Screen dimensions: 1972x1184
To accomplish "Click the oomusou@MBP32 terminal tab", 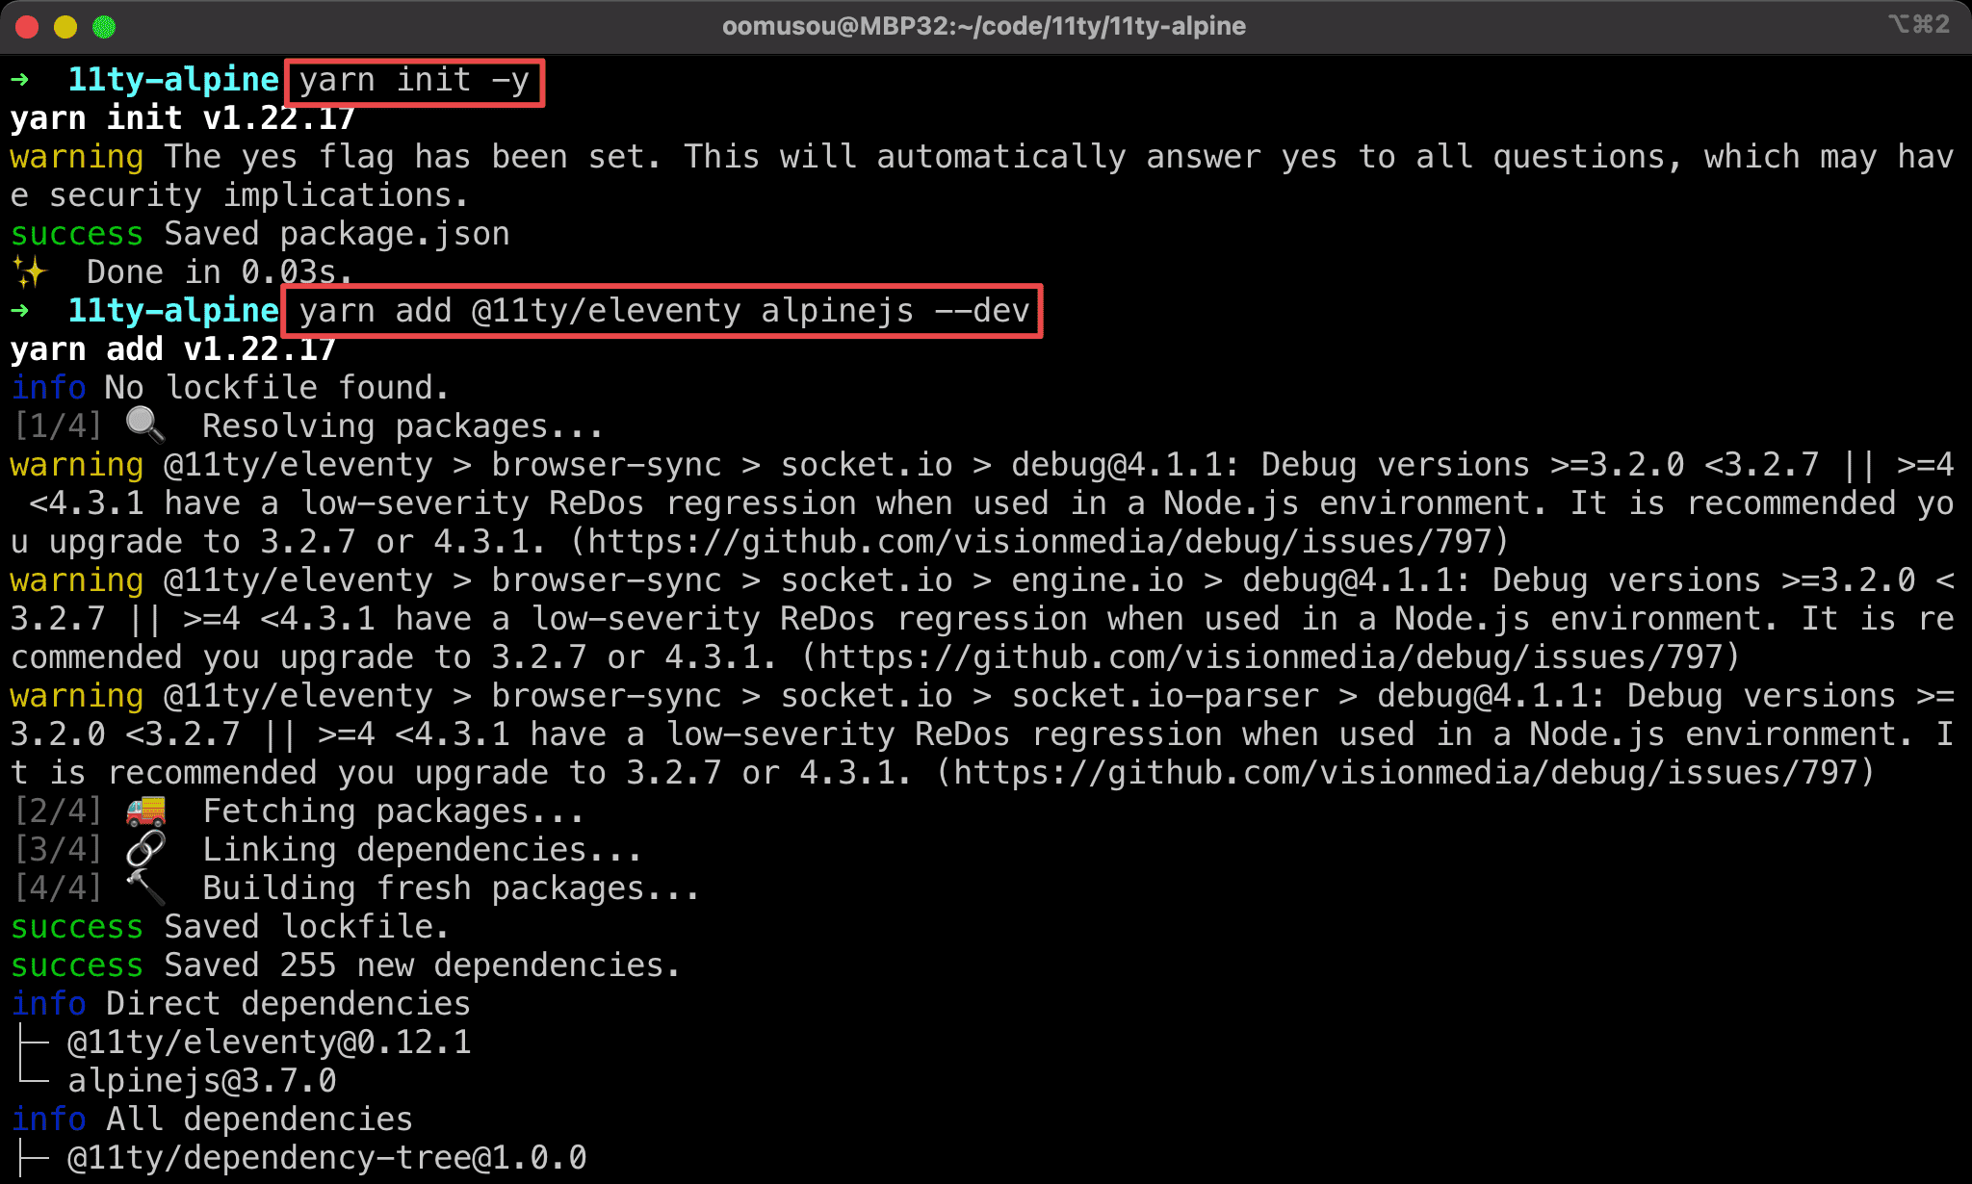I will coord(986,27).
